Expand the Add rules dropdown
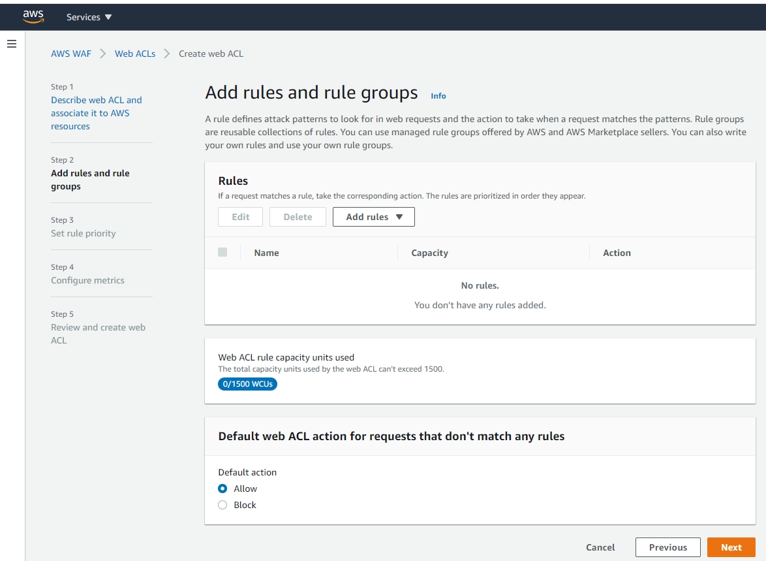This screenshot has height=561, width=766. coord(374,217)
